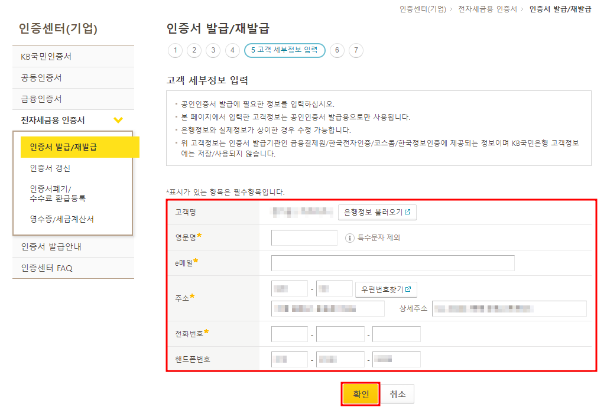Click step 6 in the progress steps
607x420 pixels.
coord(337,51)
